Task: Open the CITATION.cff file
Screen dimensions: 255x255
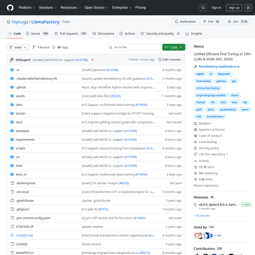Action: point(25,227)
